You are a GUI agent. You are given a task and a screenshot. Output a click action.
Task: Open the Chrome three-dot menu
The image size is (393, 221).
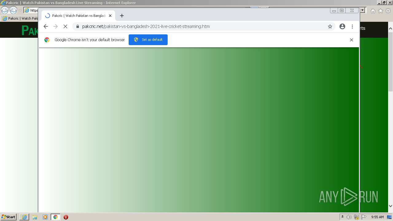[352, 26]
